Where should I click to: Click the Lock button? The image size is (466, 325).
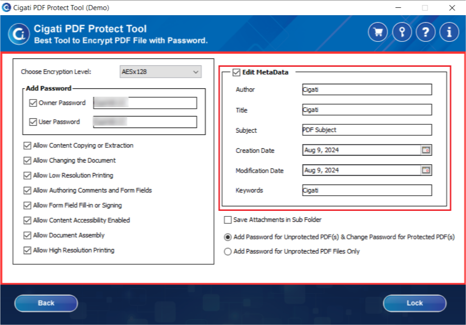tap(414, 303)
